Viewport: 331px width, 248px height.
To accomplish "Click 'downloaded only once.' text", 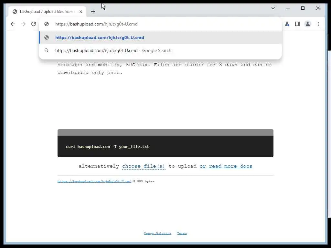I will (90, 73).
